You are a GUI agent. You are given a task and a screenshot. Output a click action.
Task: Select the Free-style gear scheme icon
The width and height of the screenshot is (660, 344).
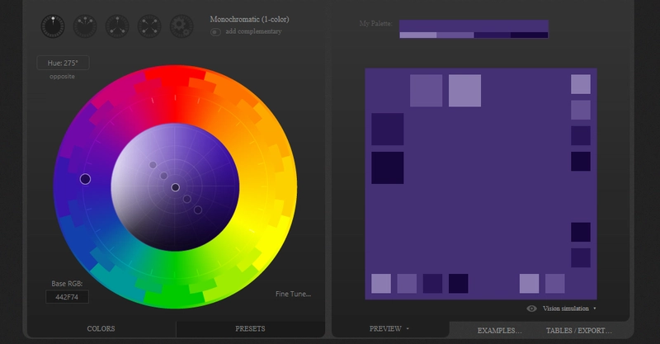181,26
